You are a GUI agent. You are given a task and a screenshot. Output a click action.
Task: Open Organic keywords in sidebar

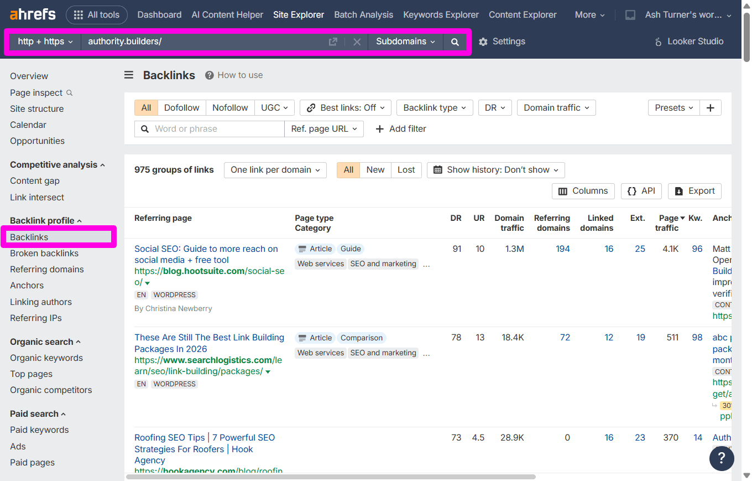[46, 358]
